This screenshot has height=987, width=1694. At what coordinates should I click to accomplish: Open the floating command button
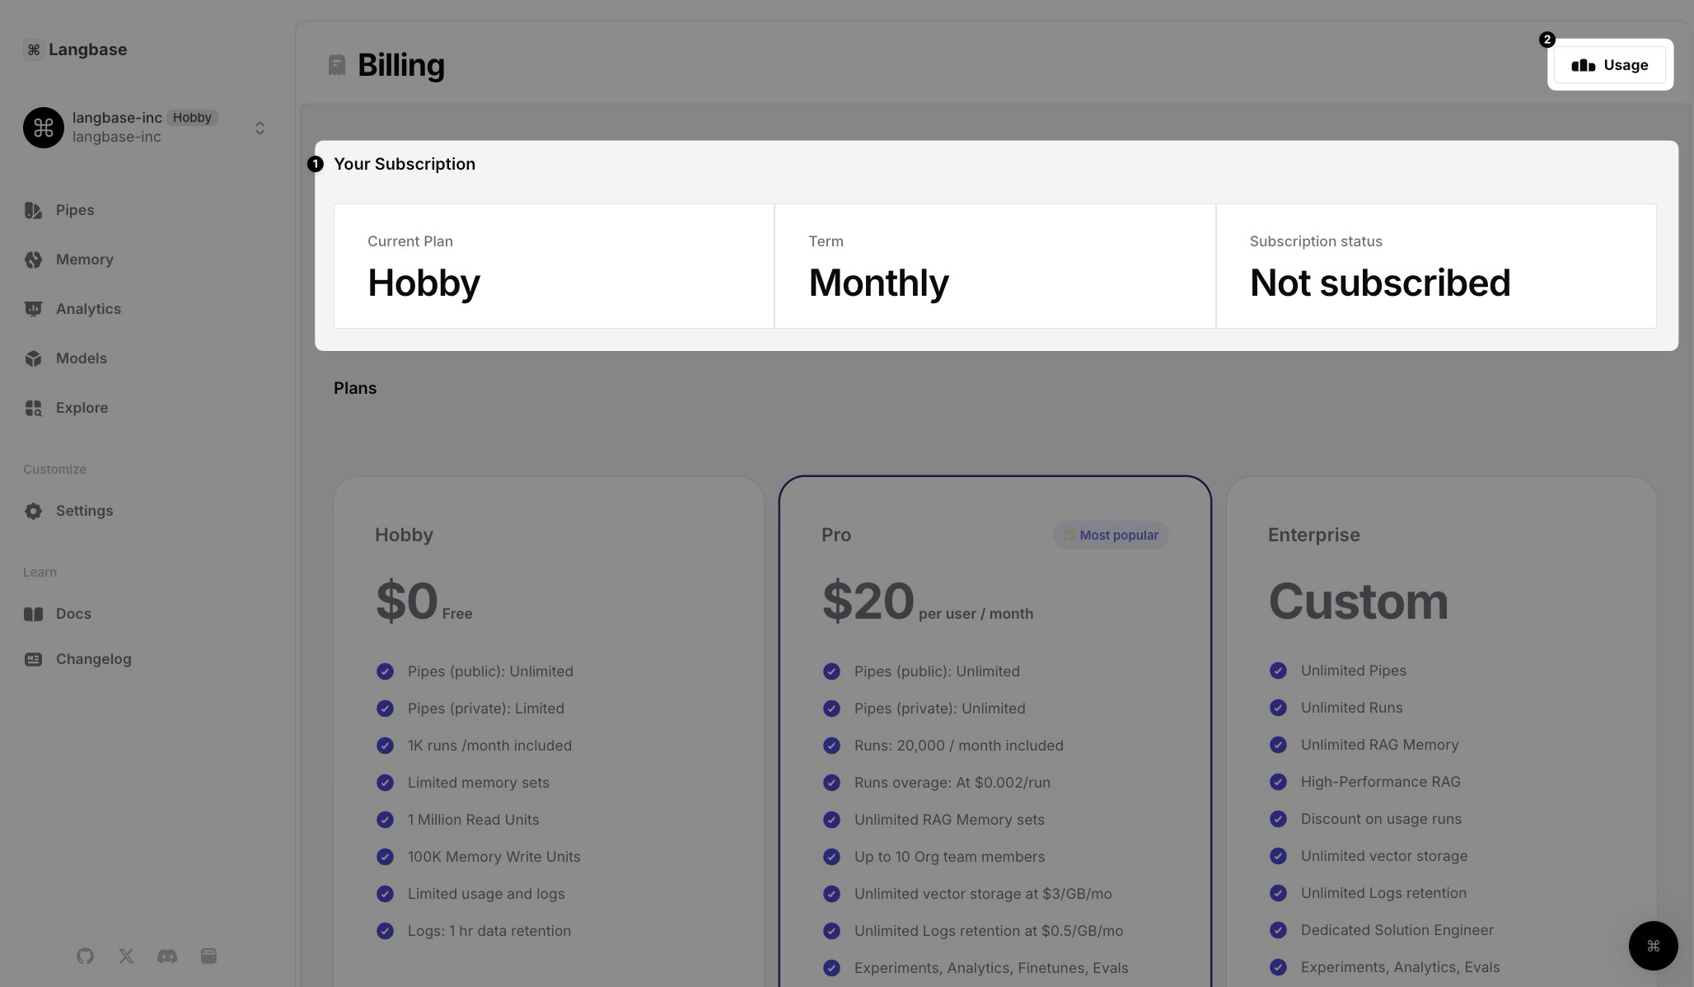pyautogui.click(x=1653, y=946)
